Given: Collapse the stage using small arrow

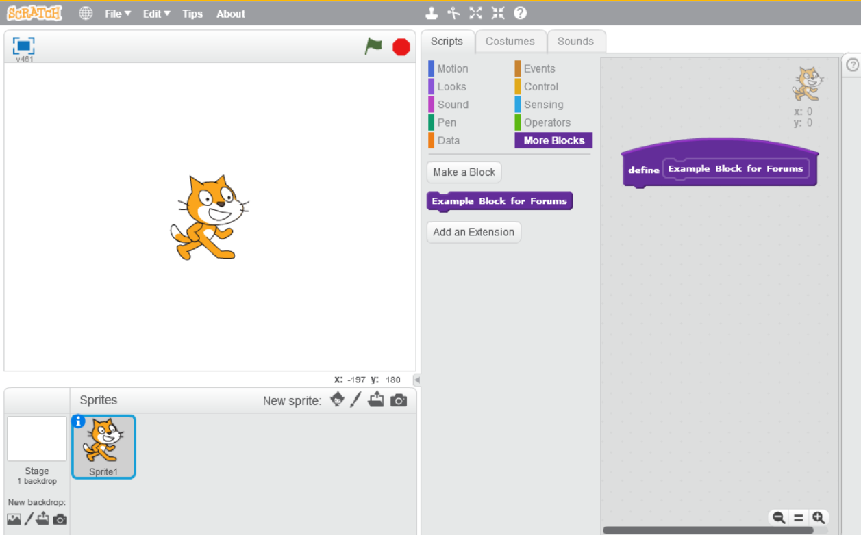Looking at the screenshot, I should click(x=417, y=380).
